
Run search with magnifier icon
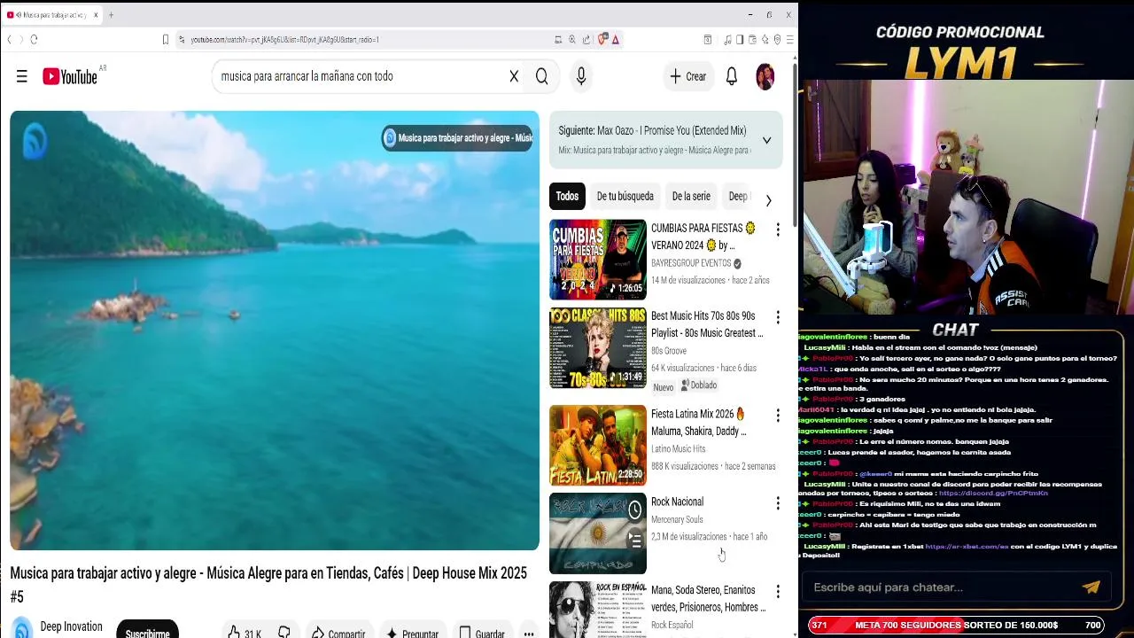[x=541, y=76]
